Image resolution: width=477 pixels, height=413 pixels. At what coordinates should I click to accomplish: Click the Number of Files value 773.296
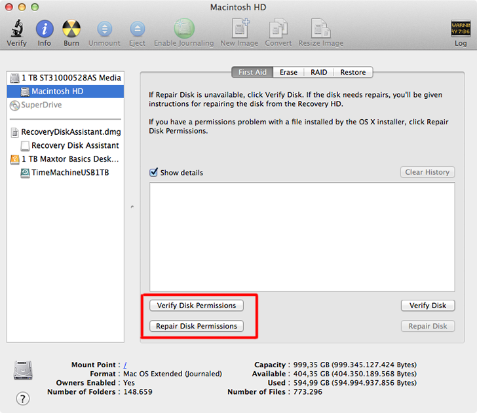tap(307, 392)
